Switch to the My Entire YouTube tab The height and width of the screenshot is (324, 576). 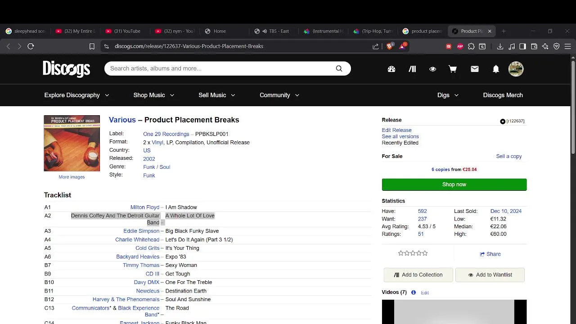click(x=75, y=31)
